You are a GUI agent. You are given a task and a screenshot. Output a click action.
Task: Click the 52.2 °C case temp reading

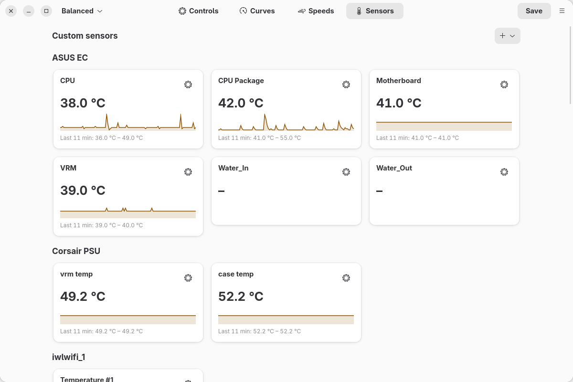click(x=241, y=297)
